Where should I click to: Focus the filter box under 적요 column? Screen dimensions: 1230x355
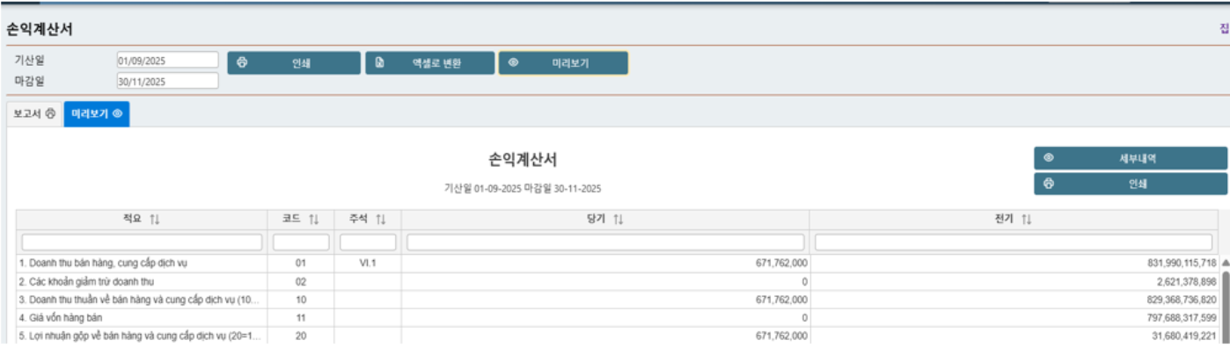pyautogui.click(x=142, y=242)
